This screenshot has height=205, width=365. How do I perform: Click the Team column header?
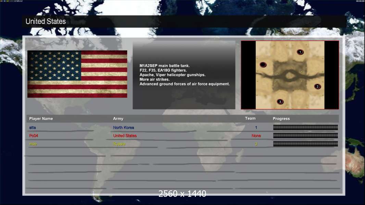coord(250,119)
